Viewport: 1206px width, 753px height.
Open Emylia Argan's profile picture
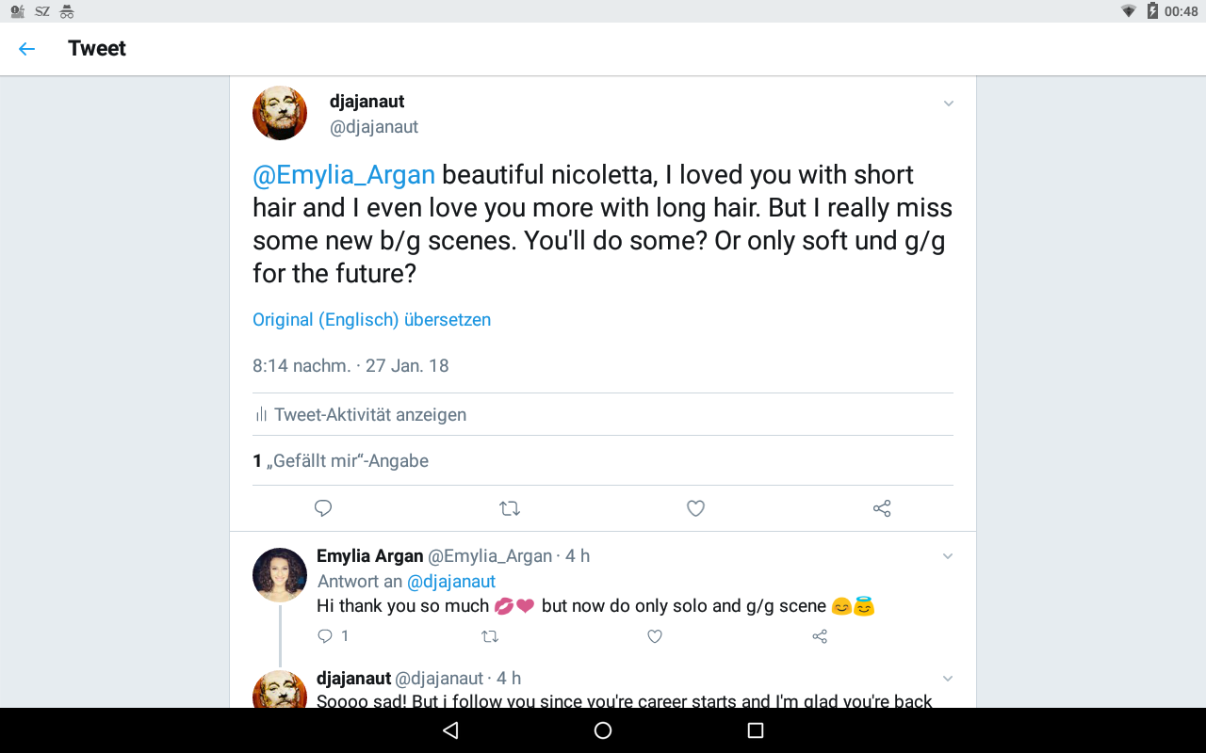(x=280, y=575)
